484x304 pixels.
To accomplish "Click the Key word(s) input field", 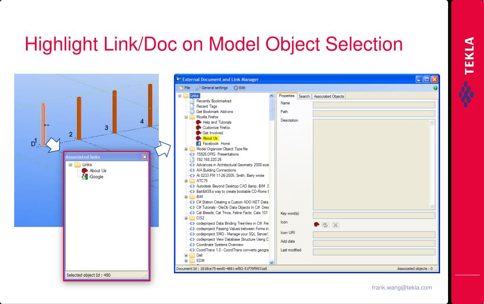I will (374, 215).
